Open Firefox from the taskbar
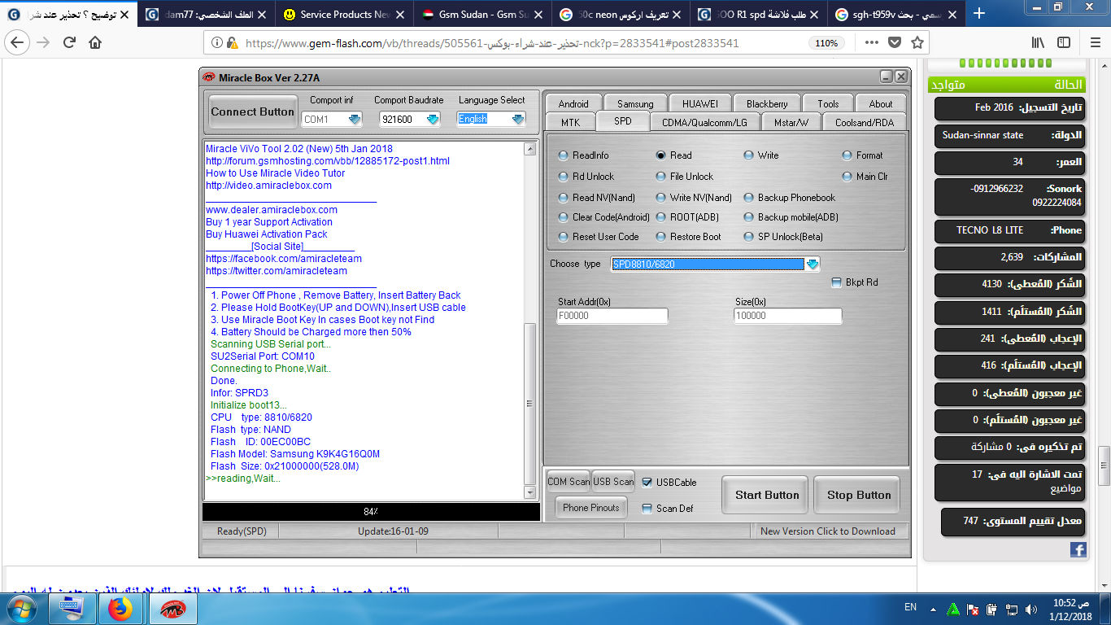This screenshot has height=625, width=1111. click(x=121, y=609)
